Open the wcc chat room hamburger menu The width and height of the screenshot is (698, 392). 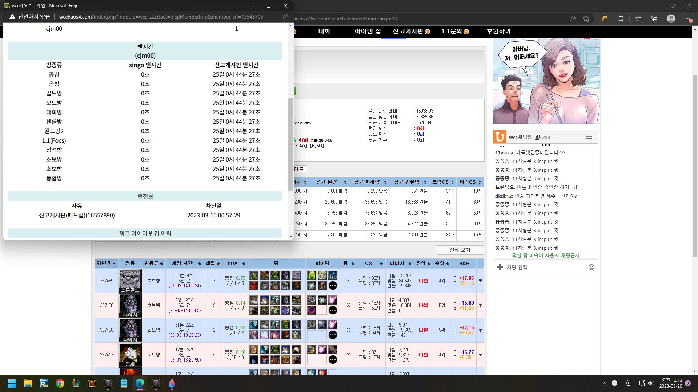click(589, 137)
